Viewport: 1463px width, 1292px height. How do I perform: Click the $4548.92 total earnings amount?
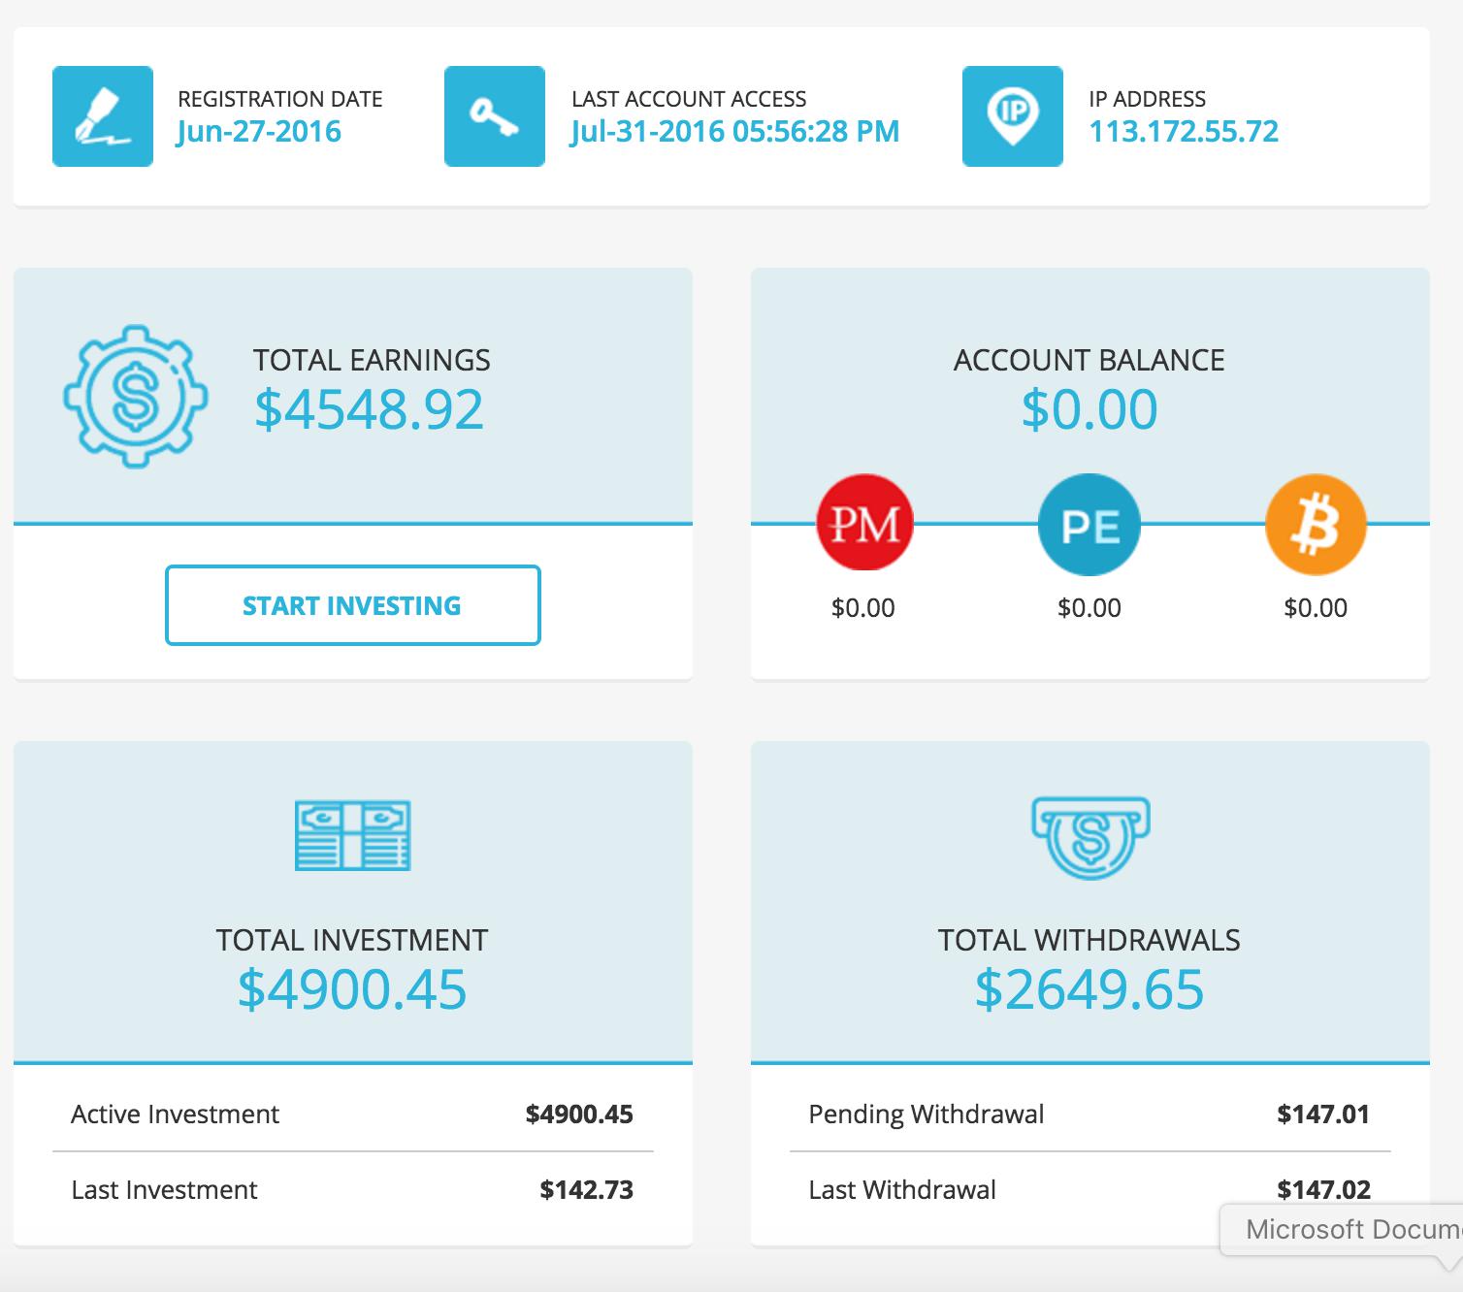(369, 408)
